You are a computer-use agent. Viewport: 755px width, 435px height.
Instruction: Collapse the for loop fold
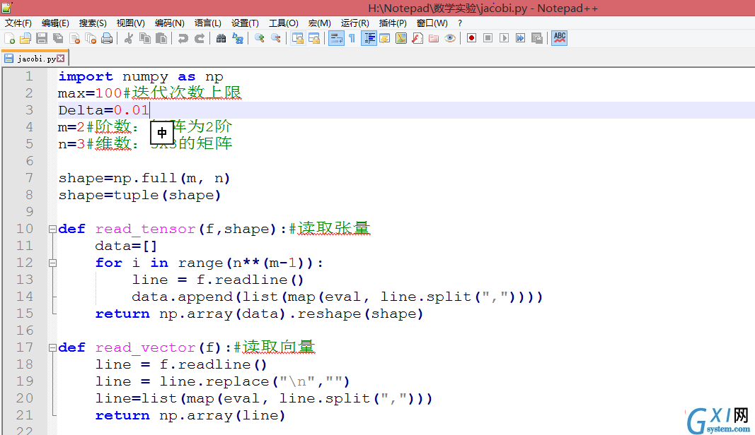[x=52, y=263]
